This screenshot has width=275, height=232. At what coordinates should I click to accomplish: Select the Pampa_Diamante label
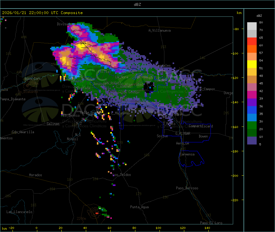(13, 99)
